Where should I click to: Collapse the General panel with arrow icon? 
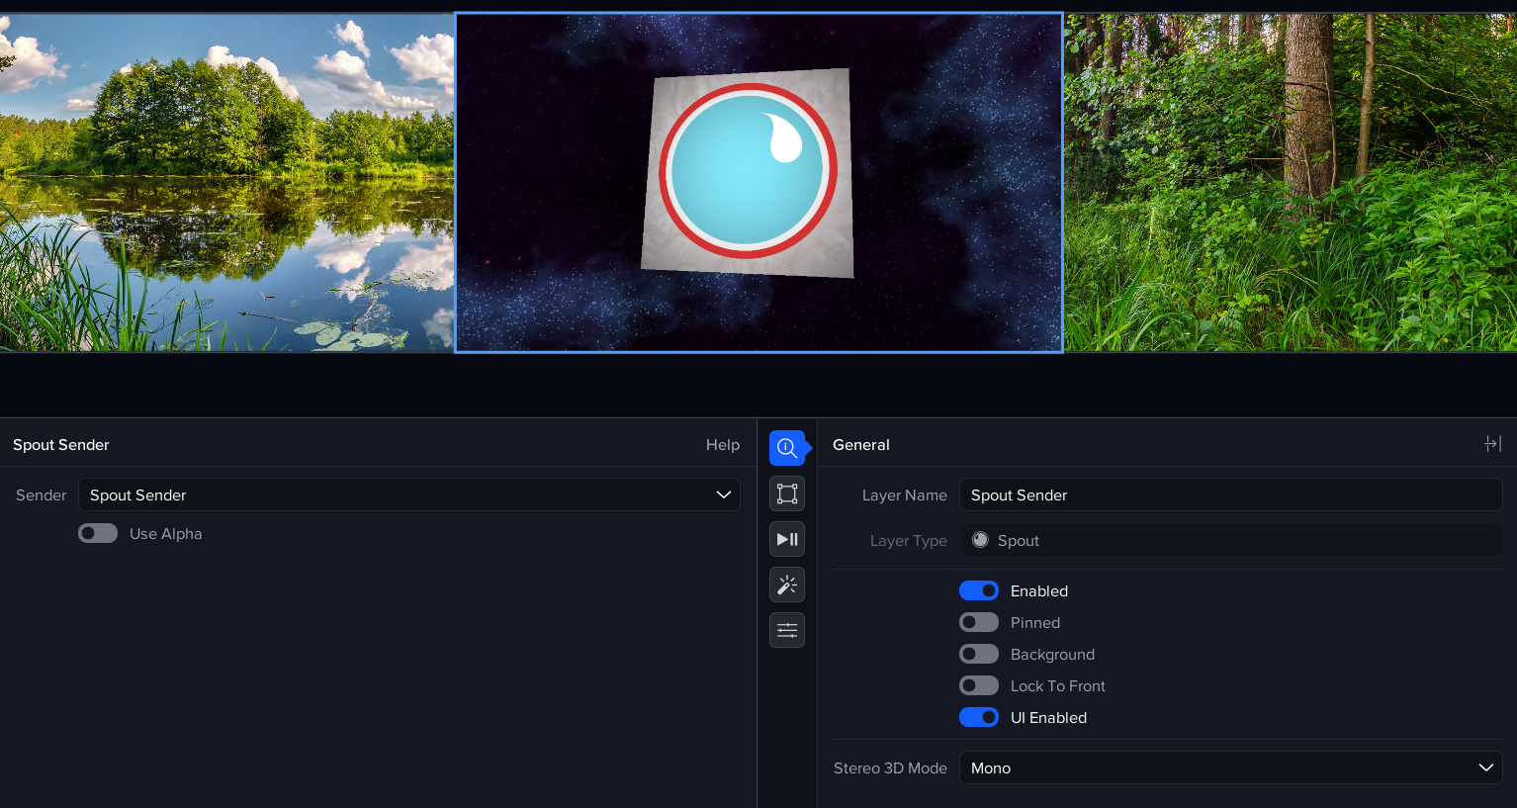pyautogui.click(x=1492, y=444)
